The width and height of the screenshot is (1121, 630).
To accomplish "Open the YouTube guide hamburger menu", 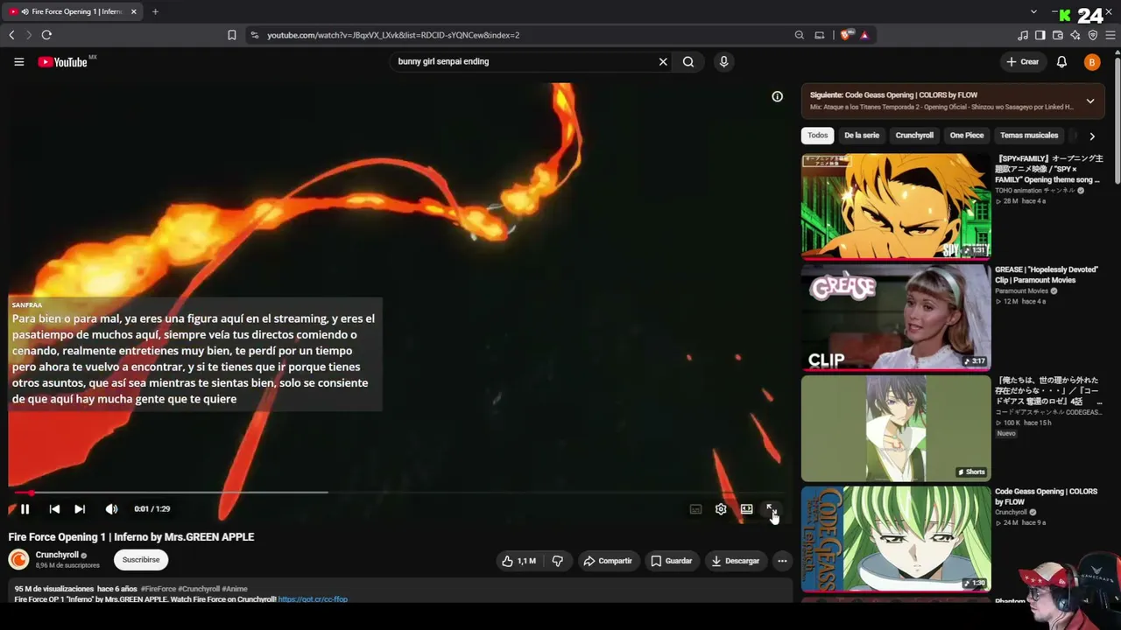I will (x=18, y=62).
